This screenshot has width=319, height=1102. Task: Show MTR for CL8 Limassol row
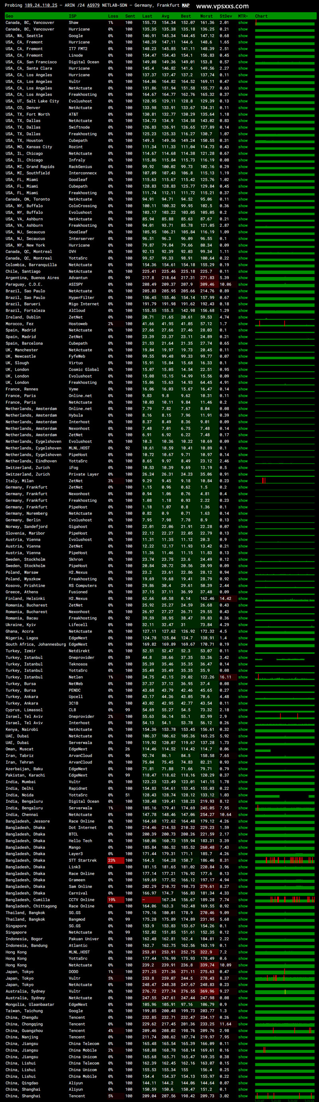(242, 710)
